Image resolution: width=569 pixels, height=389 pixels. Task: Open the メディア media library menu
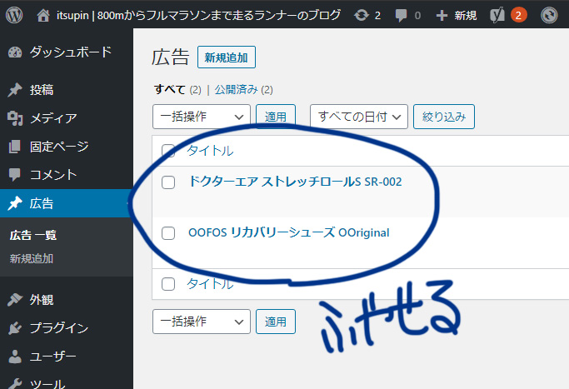click(53, 118)
